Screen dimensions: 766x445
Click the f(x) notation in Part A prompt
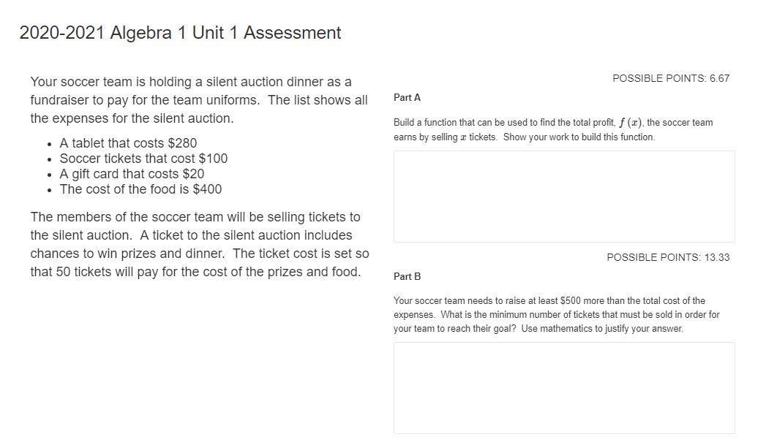click(630, 122)
